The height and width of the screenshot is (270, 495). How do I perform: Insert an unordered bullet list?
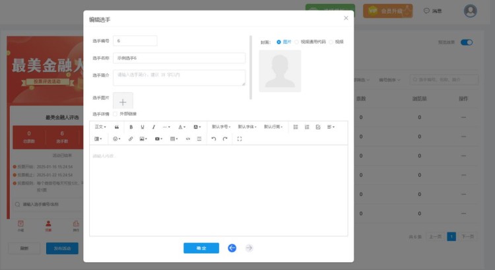295,127
